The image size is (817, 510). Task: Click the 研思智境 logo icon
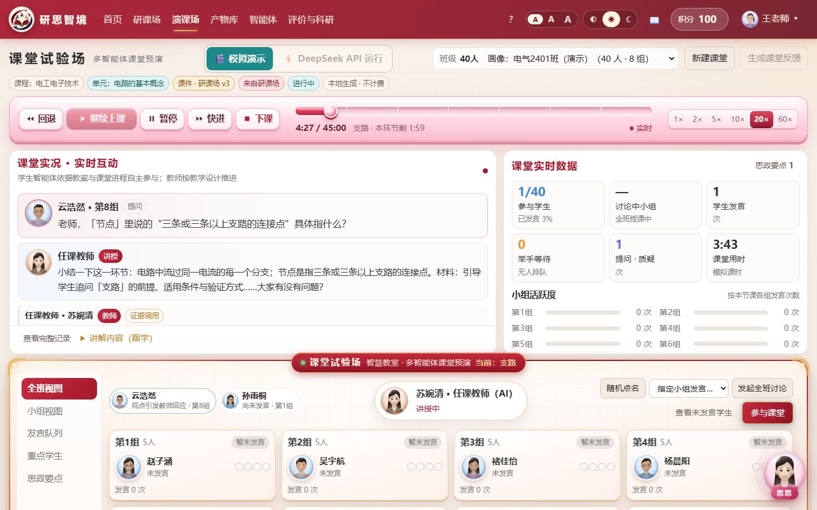(22, 19)
